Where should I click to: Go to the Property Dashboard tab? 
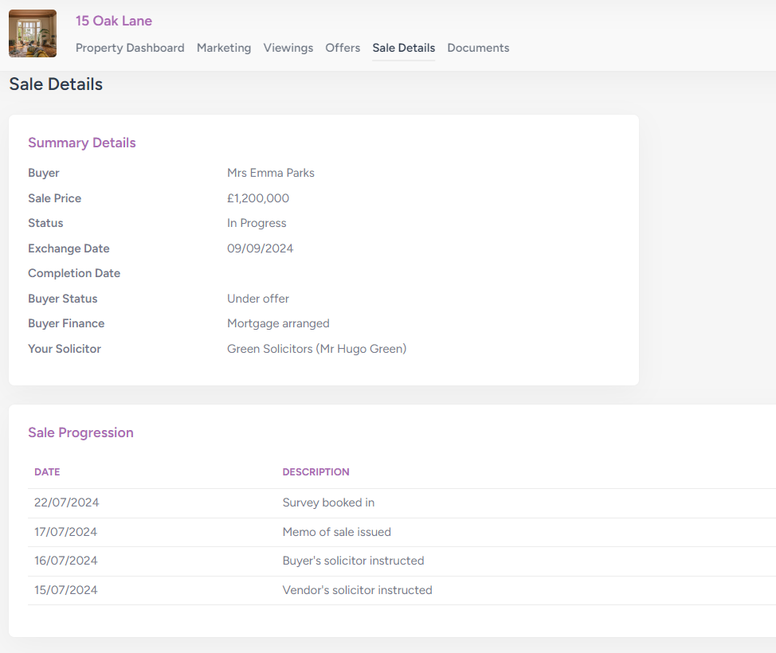point(130,48)
